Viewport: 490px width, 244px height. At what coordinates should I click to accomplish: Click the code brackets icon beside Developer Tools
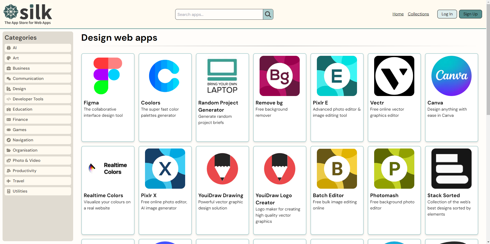point(9,99)
